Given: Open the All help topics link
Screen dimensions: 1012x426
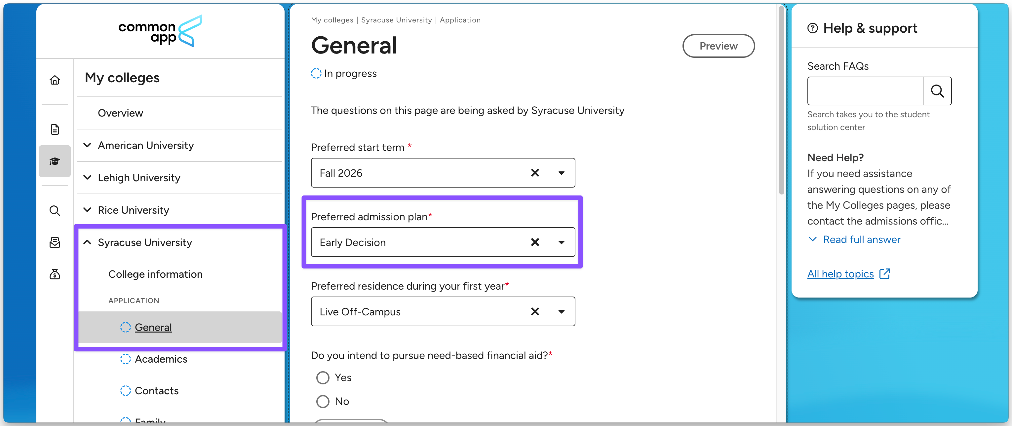Looking at the screenshot, I should click(x=840, y=274).
